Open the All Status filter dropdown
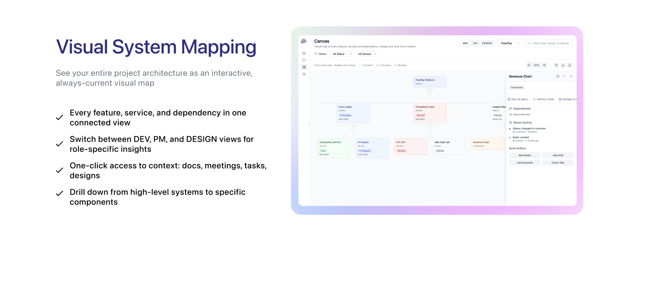This screenshot has height=299, width=650. (x=341, y=54)
